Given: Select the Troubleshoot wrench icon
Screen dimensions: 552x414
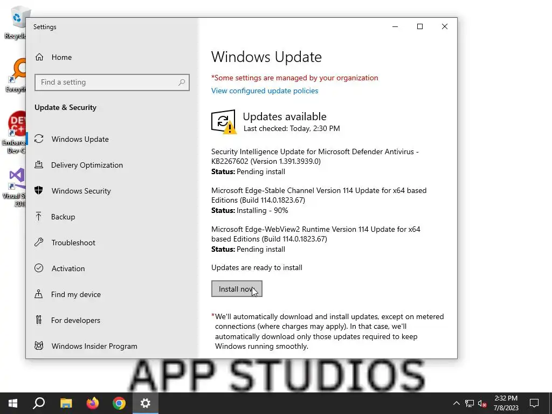Looking at the screenshot, I should click(39, 242).
